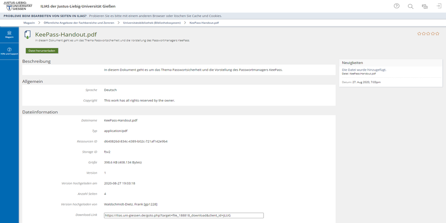Click the login arrow icon

point(439,6)
